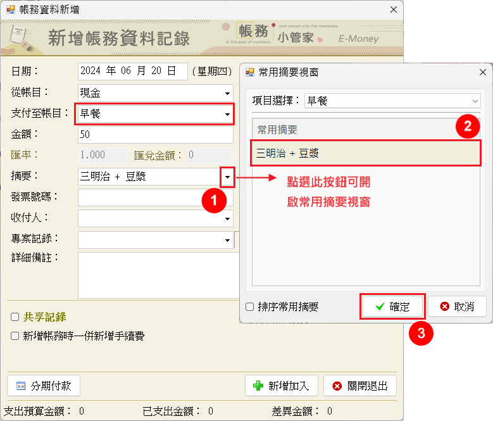Select the 三明治 + 豆漿 row in 常用摘要 list

click(x=366, y=153)
